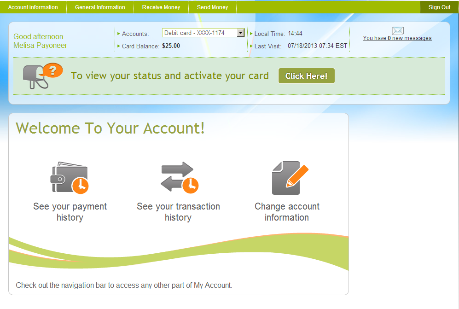Click the pencil icon to change account information

(x=287, y=177)
